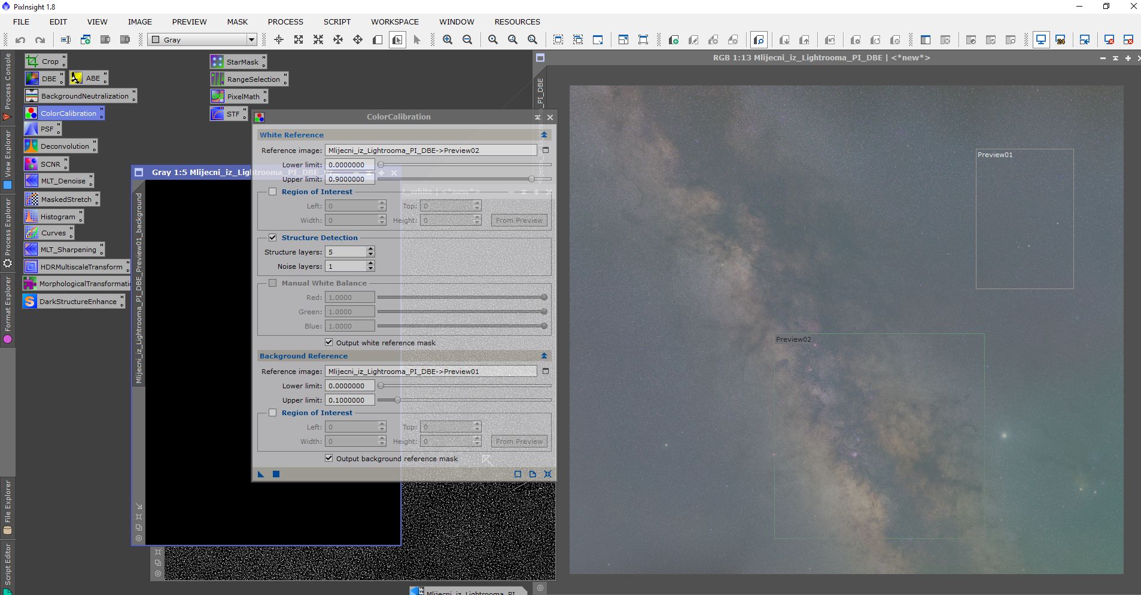The height and width of the screenshot is (595, 1141).
Task: Adjust the Background upper limit slider
Action: [x=397, y=400]
